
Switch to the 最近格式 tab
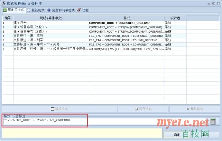point(36,10)
